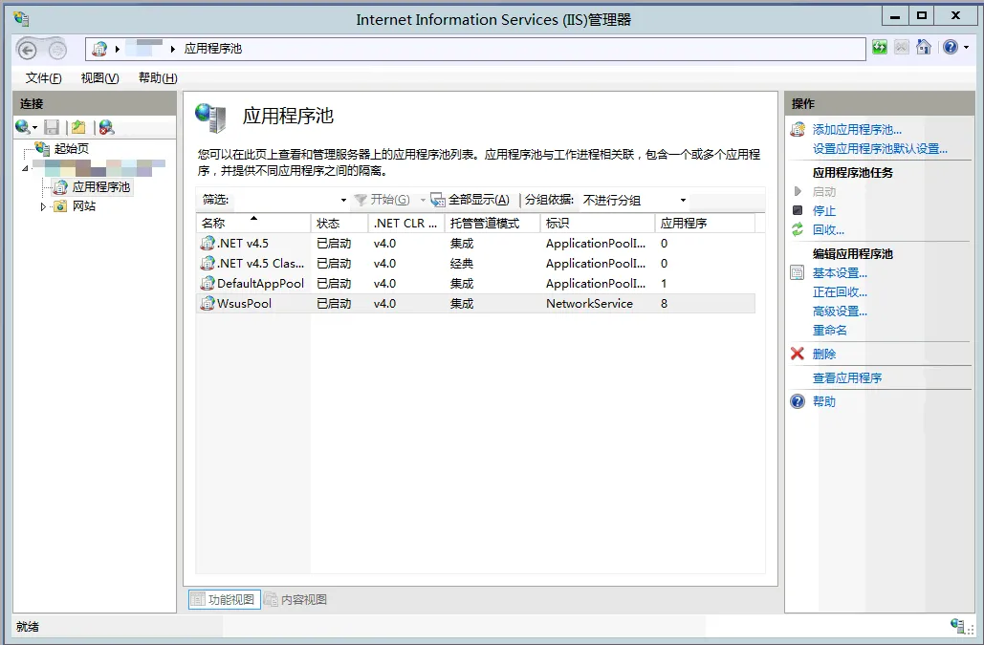Click the 开始(G) filter button
This screenshot has width=984, height=645.
(383, 200)
